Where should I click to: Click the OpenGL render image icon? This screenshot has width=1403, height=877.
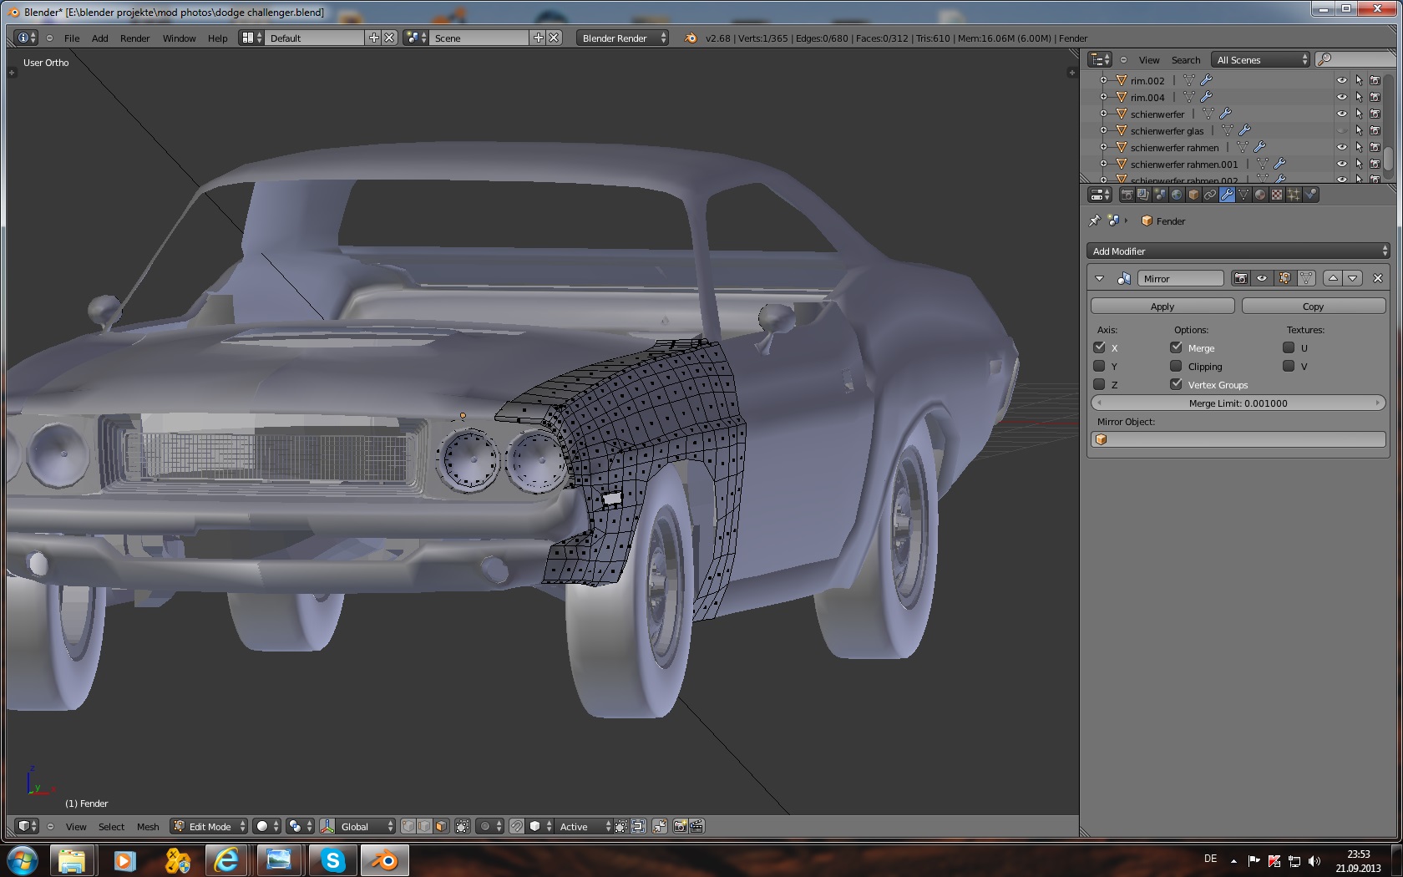(680, 826)
